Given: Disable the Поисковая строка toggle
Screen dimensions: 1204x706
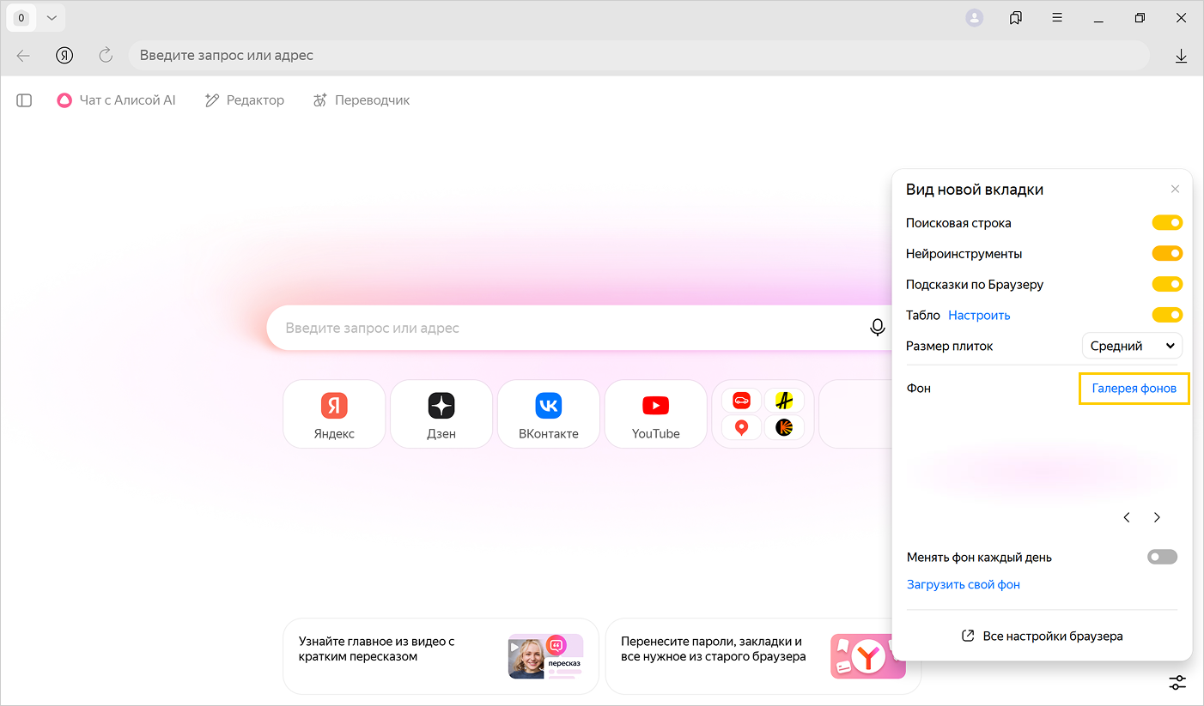Looking at the screenshot, I should tap(1167, 223).
